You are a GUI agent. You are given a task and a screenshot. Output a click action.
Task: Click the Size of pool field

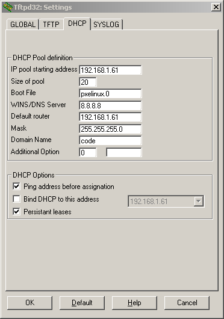(88, 82)
